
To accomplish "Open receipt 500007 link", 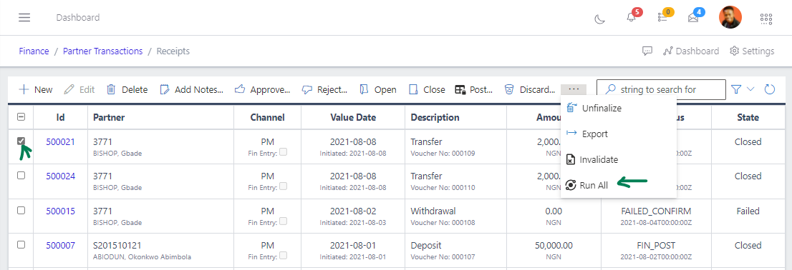I will [x=60, y=245].
